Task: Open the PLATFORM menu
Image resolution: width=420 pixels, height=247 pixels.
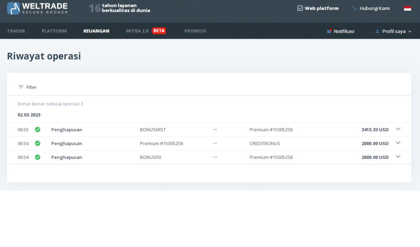Action: (x=54, y=31)
